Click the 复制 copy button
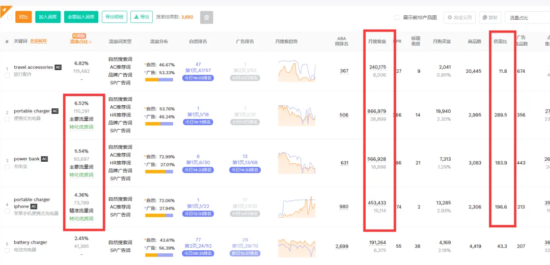550x265 pixels. click(490, 17)
